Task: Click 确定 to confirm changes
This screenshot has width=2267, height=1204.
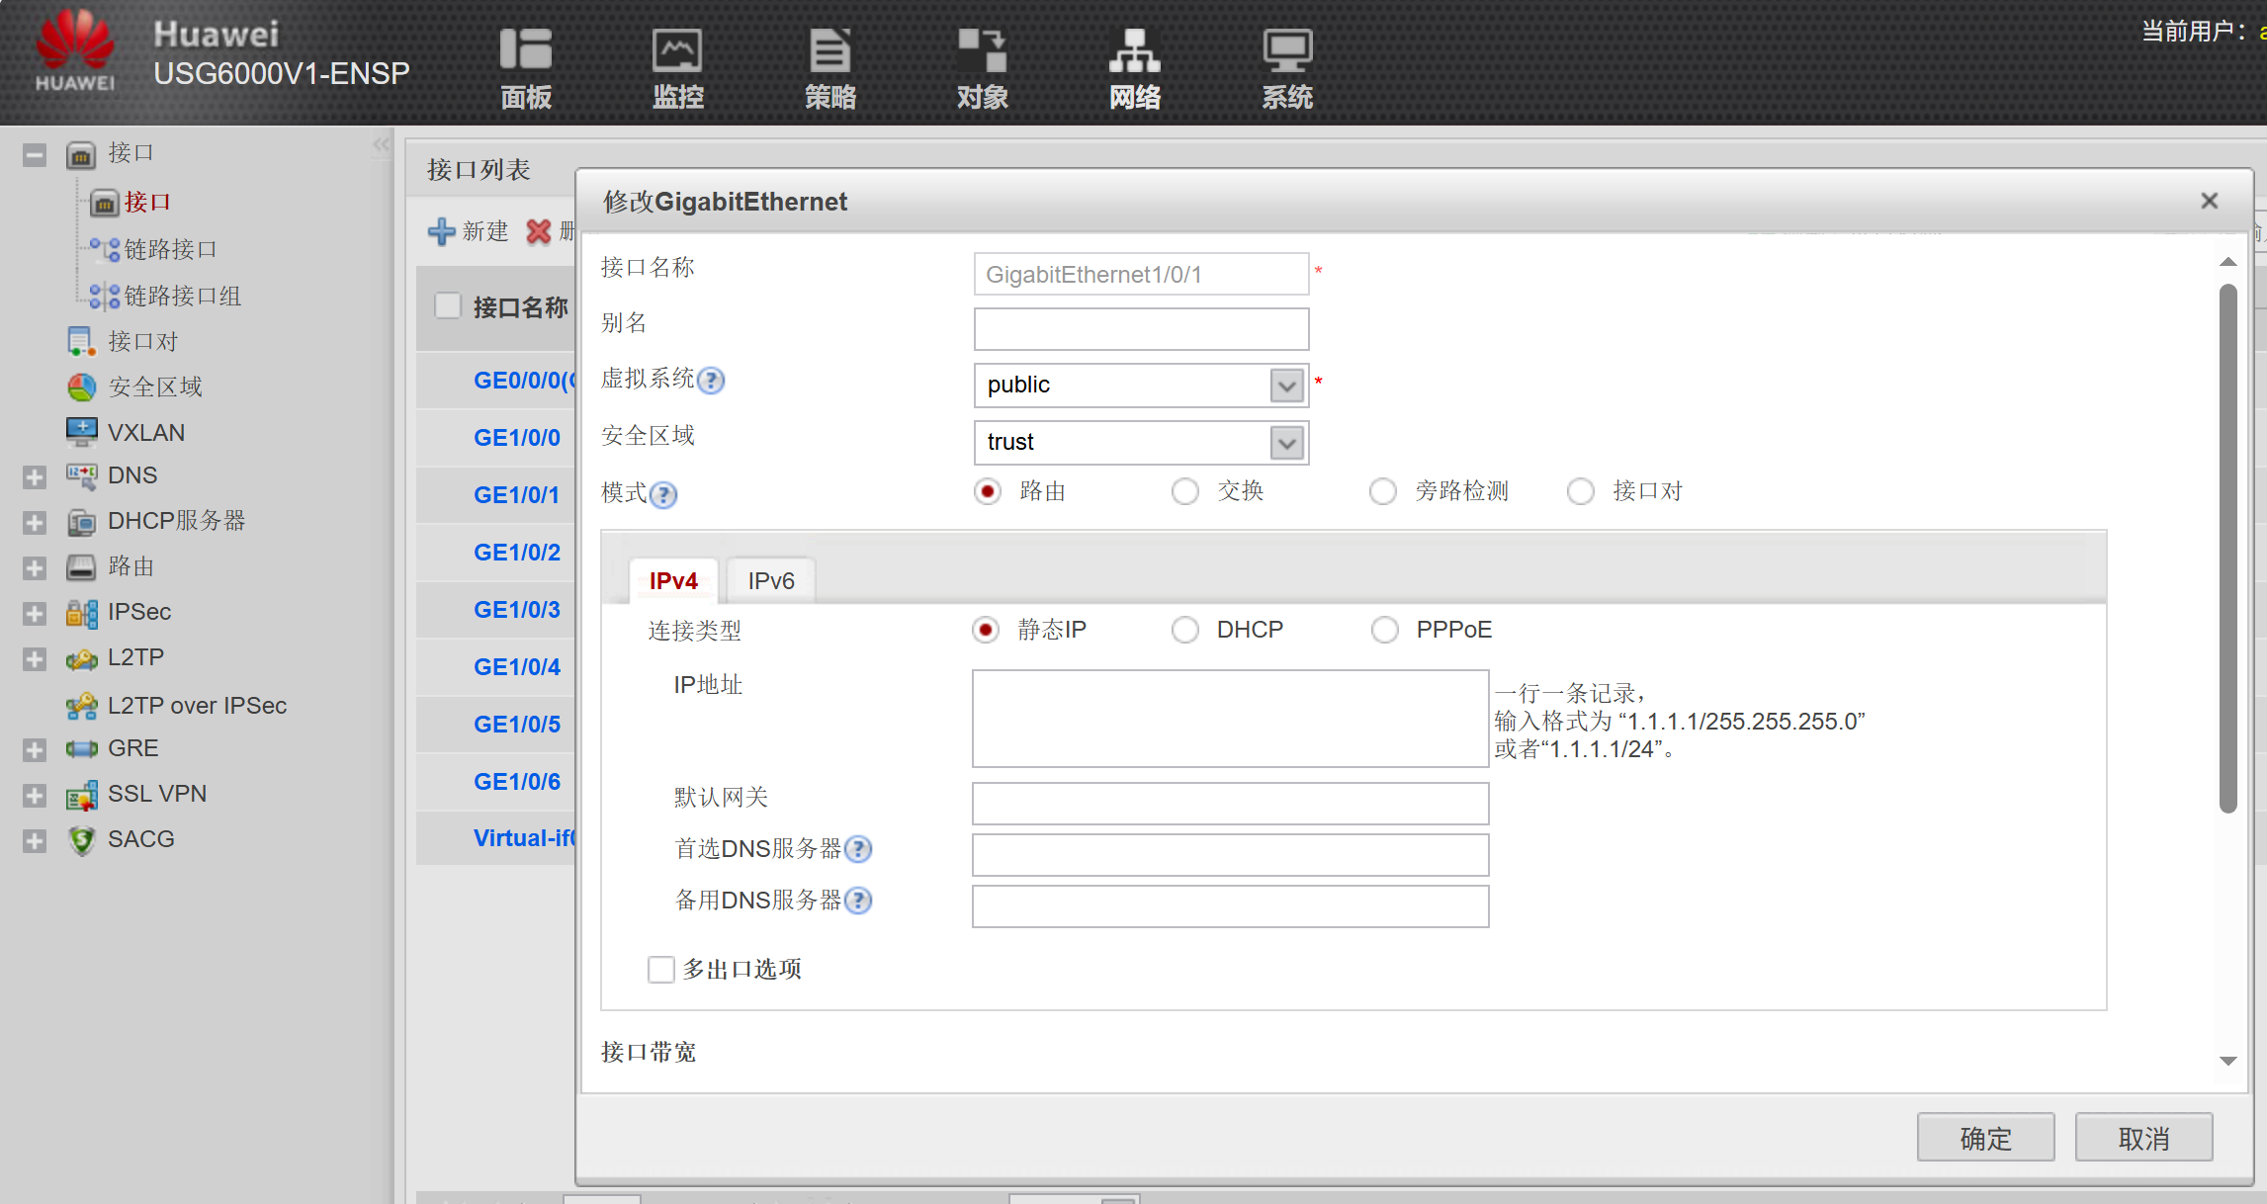Action: pyautogui.click(x=1985, y=1138)
